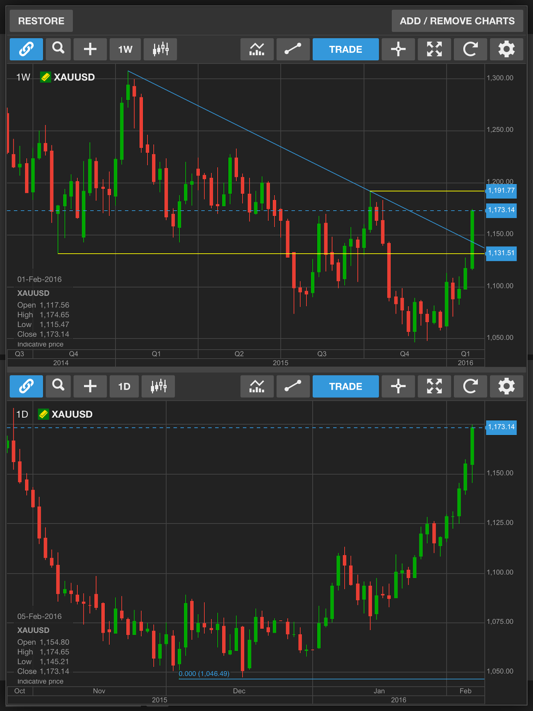Toggle chart link in weekly chart toolbar
This screenshot has width=533, height=711.
(x=26, y=49)
